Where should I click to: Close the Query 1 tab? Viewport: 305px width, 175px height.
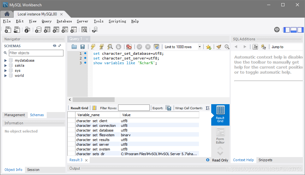[x=87, y=39]
